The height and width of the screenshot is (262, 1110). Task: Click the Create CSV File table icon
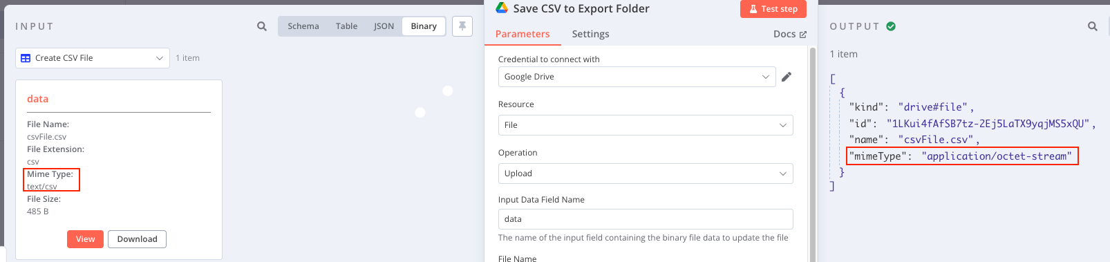tap(26, 58)
